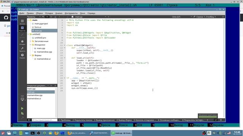The width and height of the screenshot is (243, 136).
Task: Open the Отладка menu
Action: [x=49, y=13]
